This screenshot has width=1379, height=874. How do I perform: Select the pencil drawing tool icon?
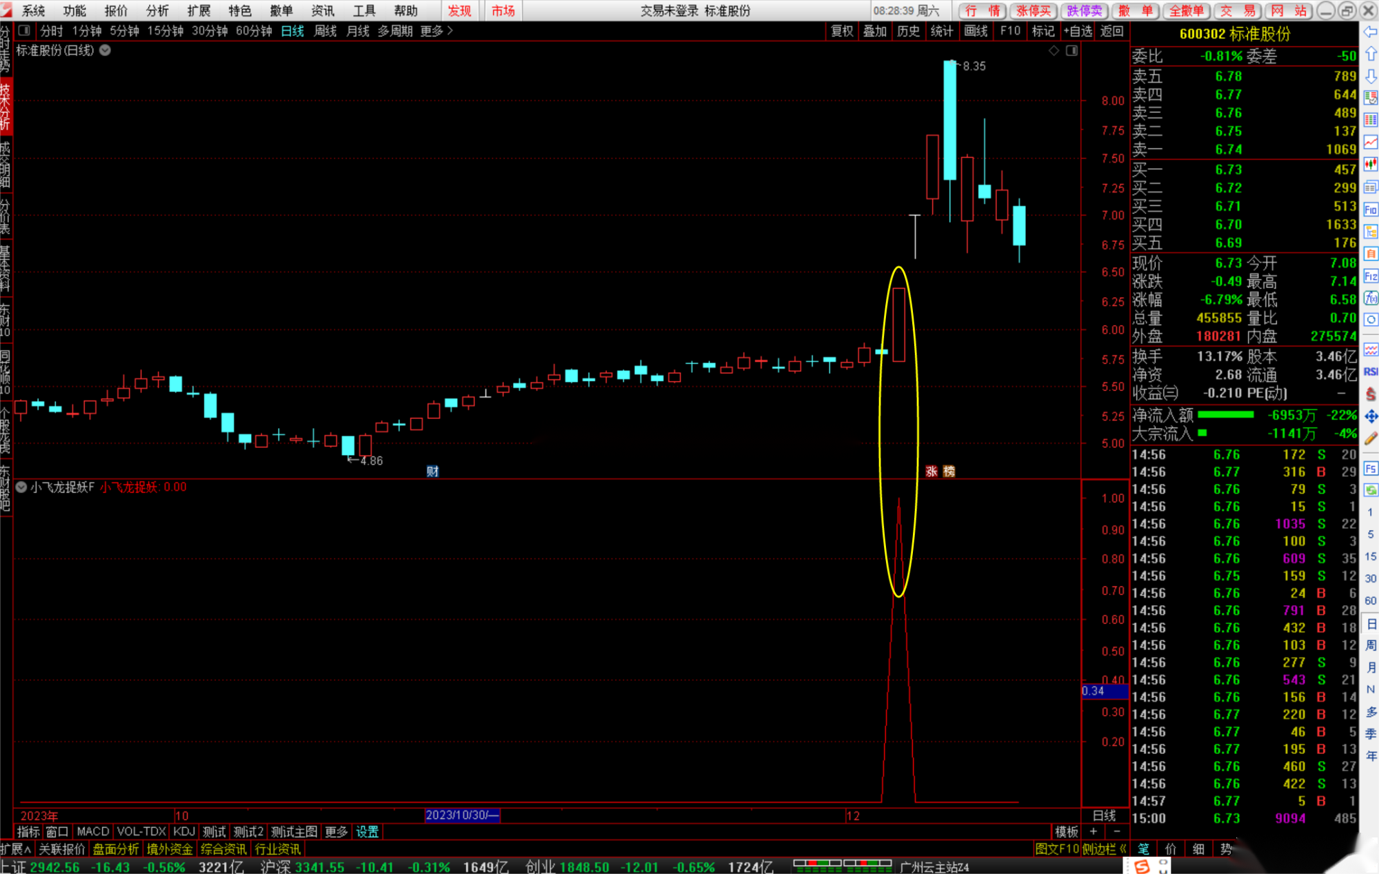coord(1371,438)
